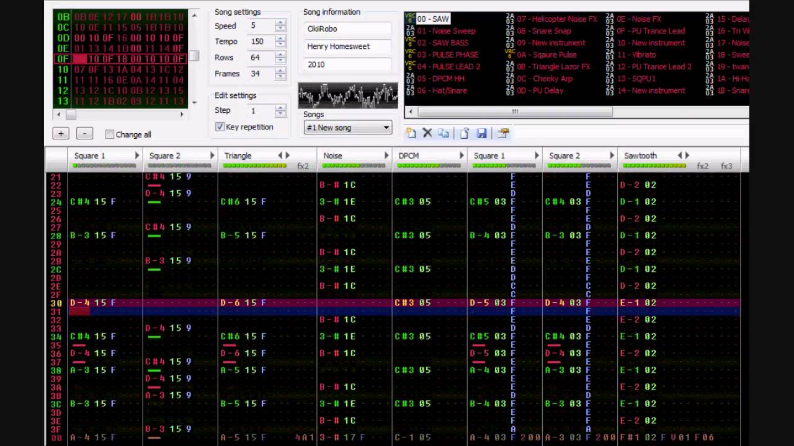Expand effect columns on Sawtooth channel
794x446 pixels.
point(687,155)
